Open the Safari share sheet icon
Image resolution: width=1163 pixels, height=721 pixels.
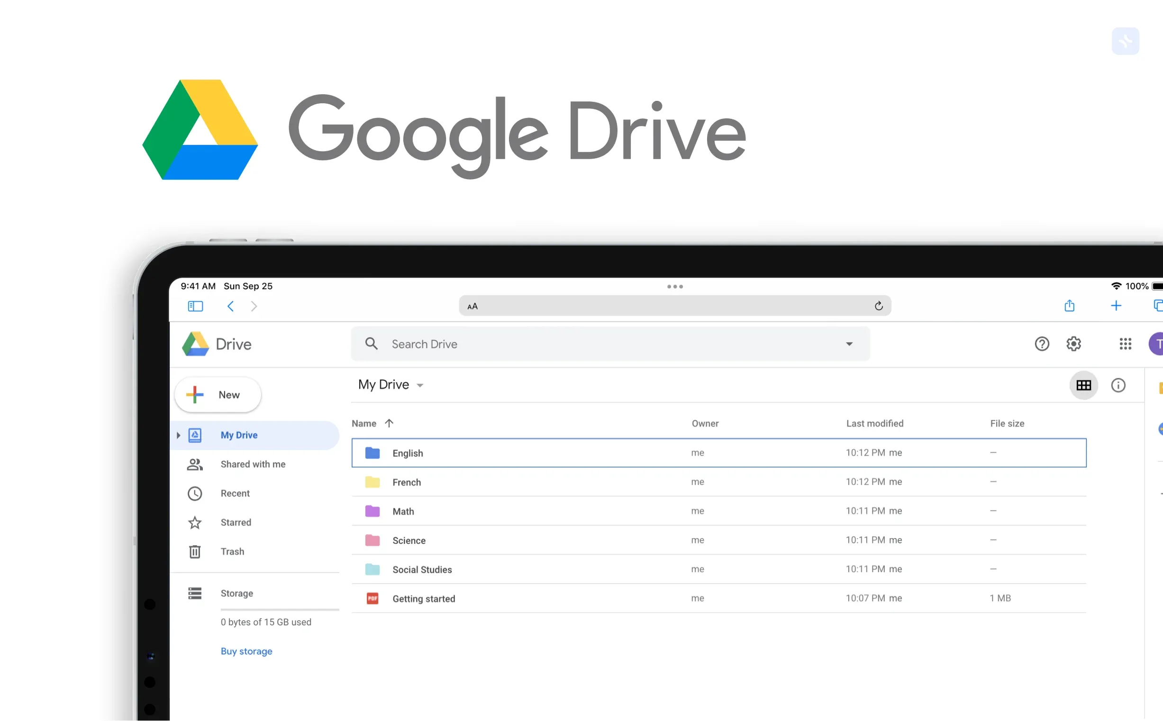click(1069, 305)
